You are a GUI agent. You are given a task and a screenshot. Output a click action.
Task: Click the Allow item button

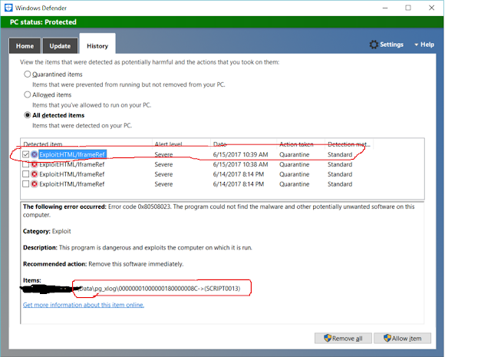tap(402, 339)
